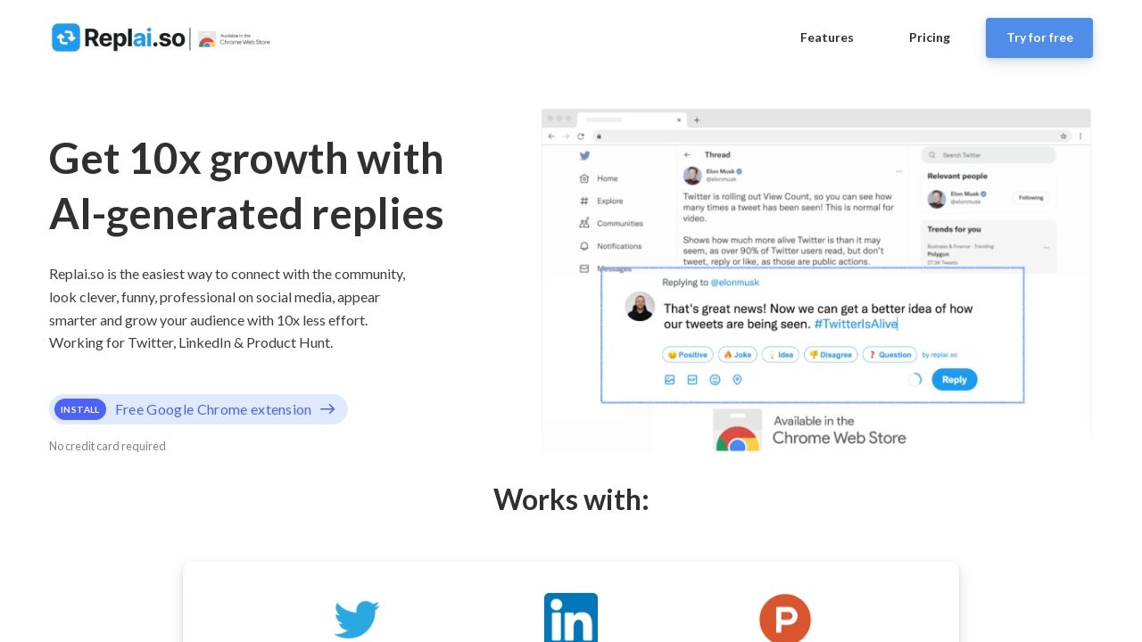Click the demo browser new tab plus icon

697,119
